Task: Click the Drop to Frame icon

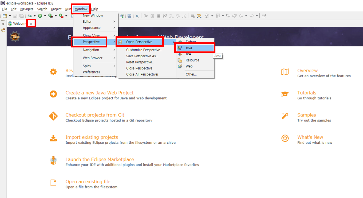Action: coord(193,16)
